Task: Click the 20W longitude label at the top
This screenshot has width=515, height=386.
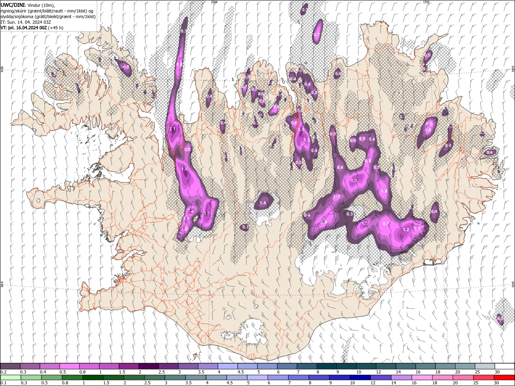Action: coord(214,2)
